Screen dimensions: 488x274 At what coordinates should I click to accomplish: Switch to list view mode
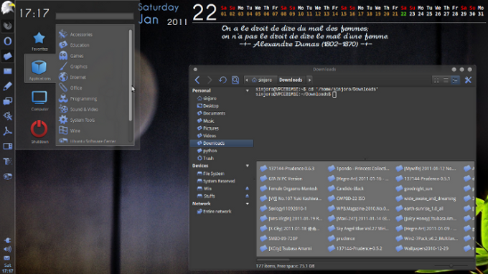446,80
